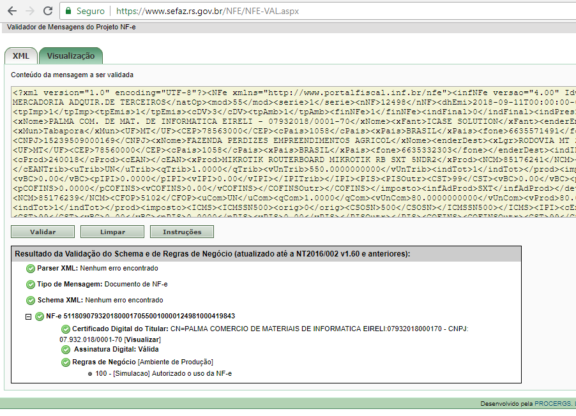
Task: Click green check icon beside Tipo de Mensagem
Action: (31, 285)
